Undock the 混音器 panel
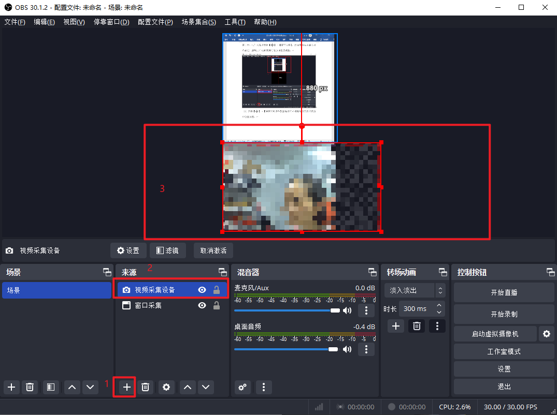The height and width of the screenshot is (415, 557). [x=372, y=272]
